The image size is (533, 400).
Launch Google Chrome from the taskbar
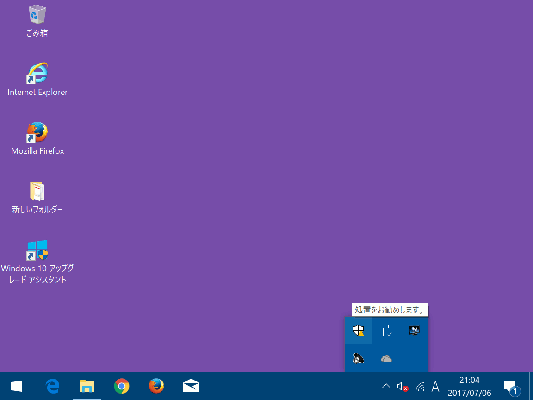pyautogui.click(x=122, y=386)
